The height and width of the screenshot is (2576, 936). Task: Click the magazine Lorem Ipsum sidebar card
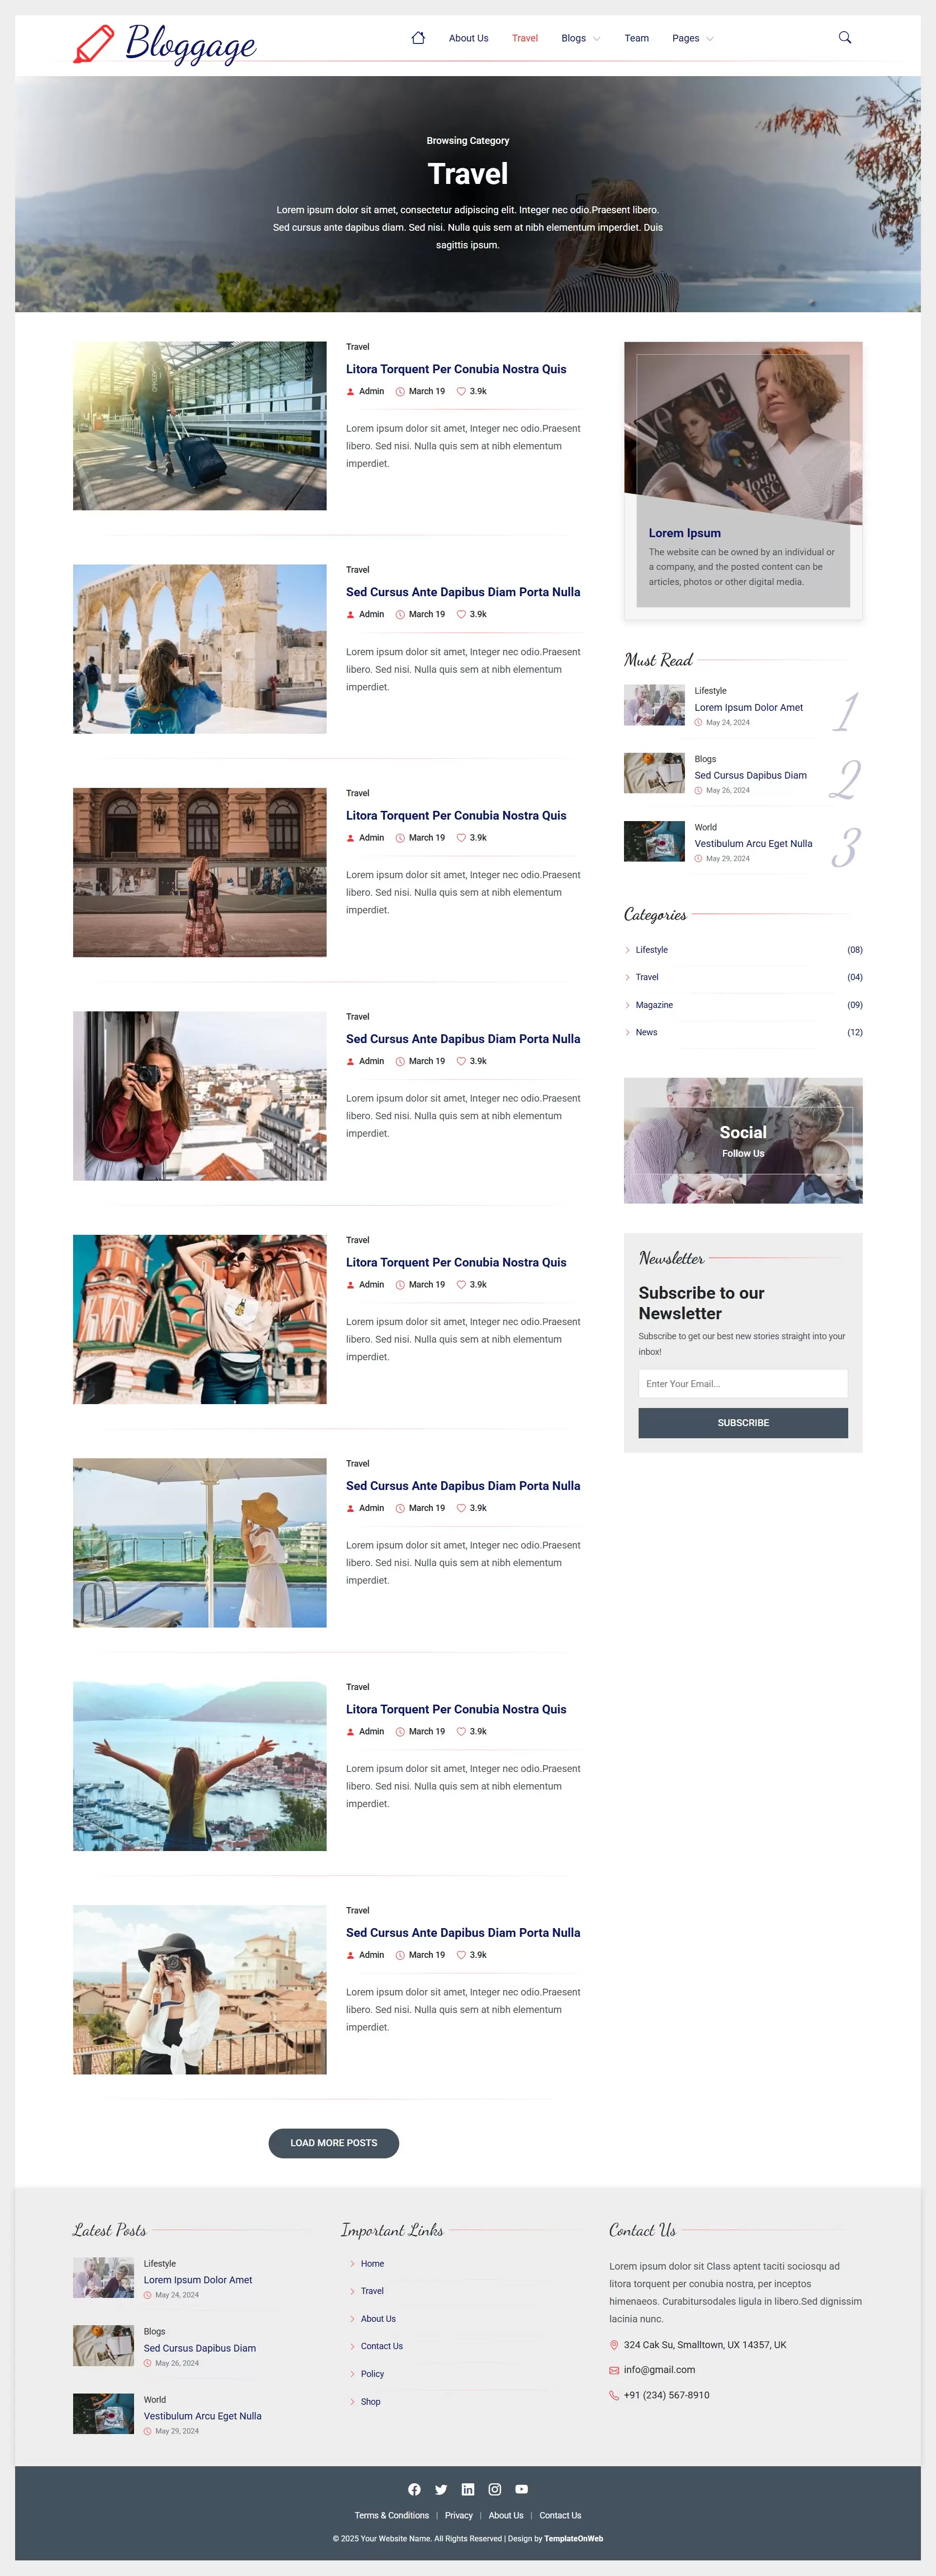743,481
